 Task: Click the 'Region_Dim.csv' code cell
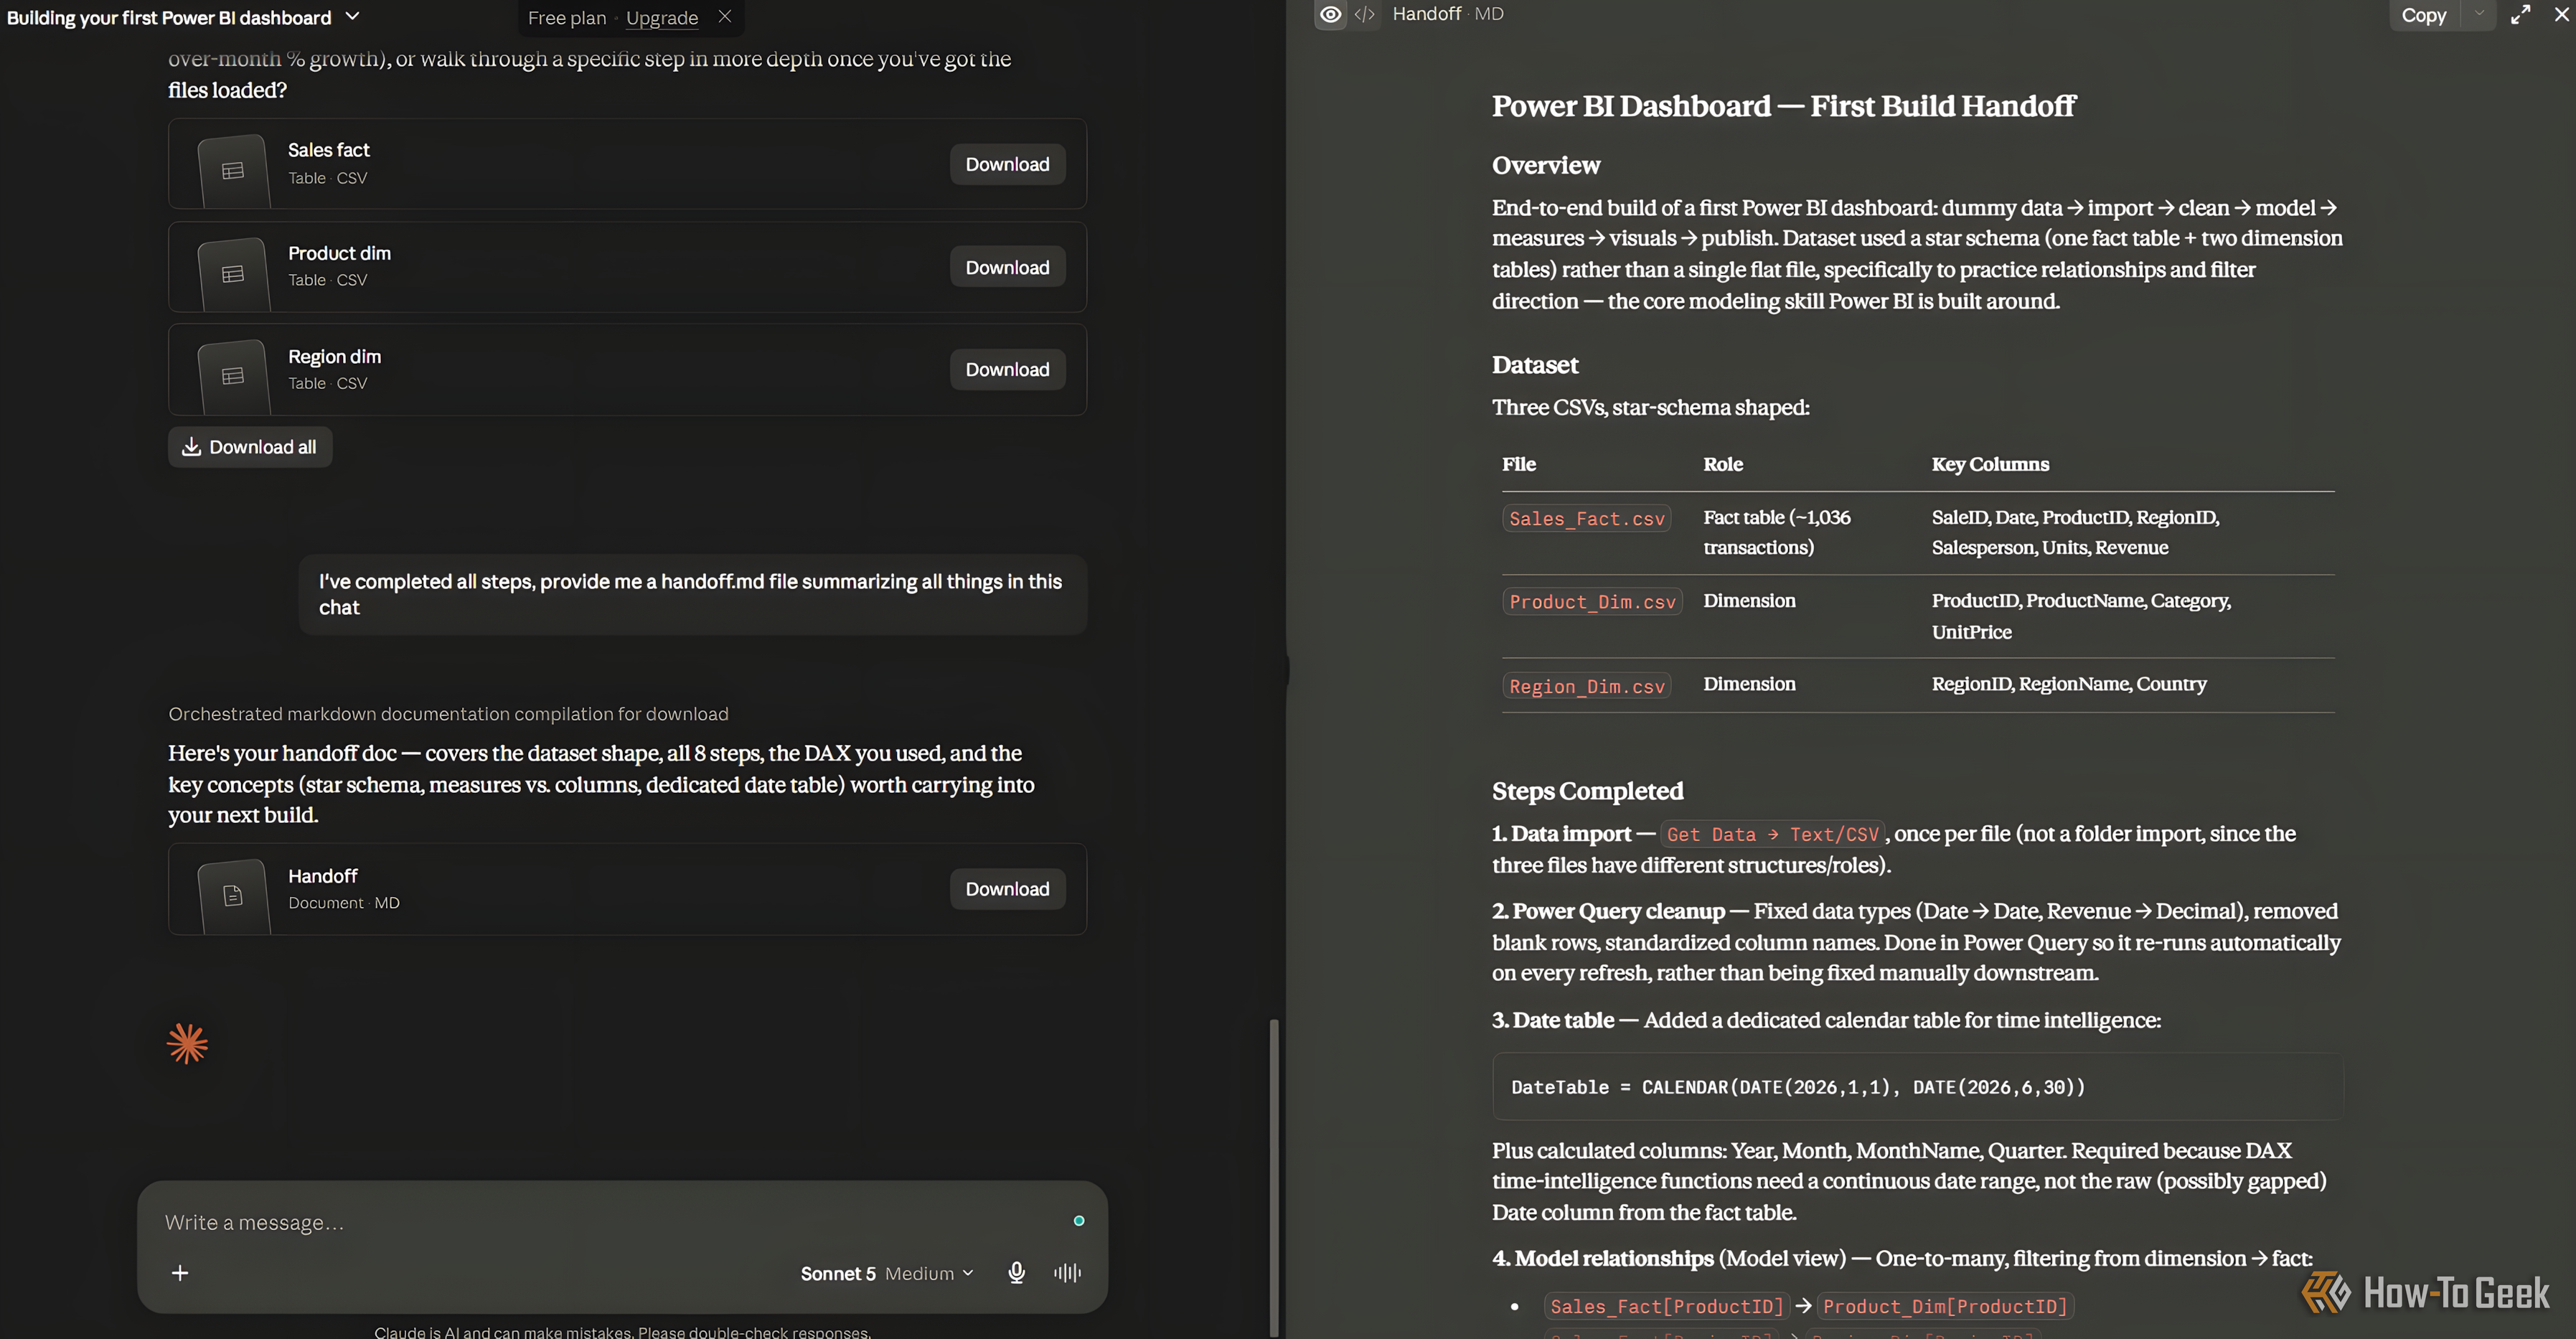[x=1587, y=687]
